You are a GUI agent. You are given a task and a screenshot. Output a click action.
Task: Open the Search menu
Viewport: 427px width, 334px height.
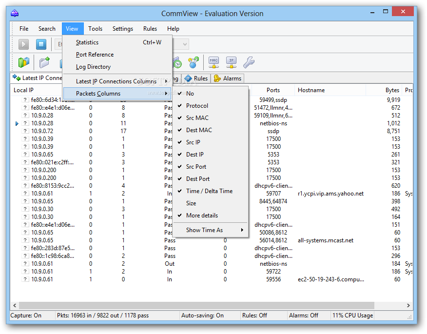47,29
